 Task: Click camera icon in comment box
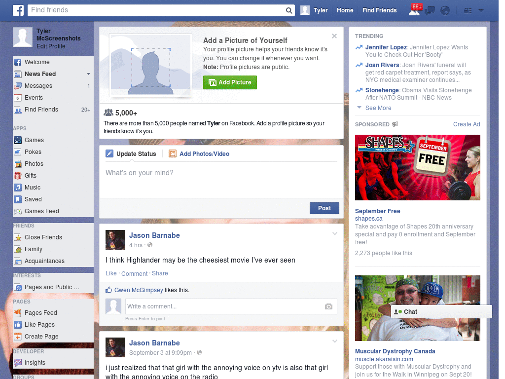328,306
